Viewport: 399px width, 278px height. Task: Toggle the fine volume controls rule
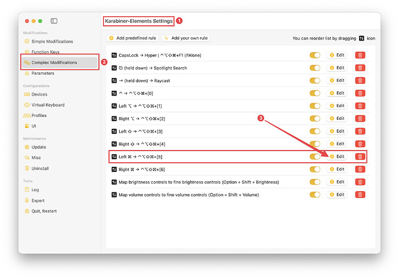(x=315, y=195)
